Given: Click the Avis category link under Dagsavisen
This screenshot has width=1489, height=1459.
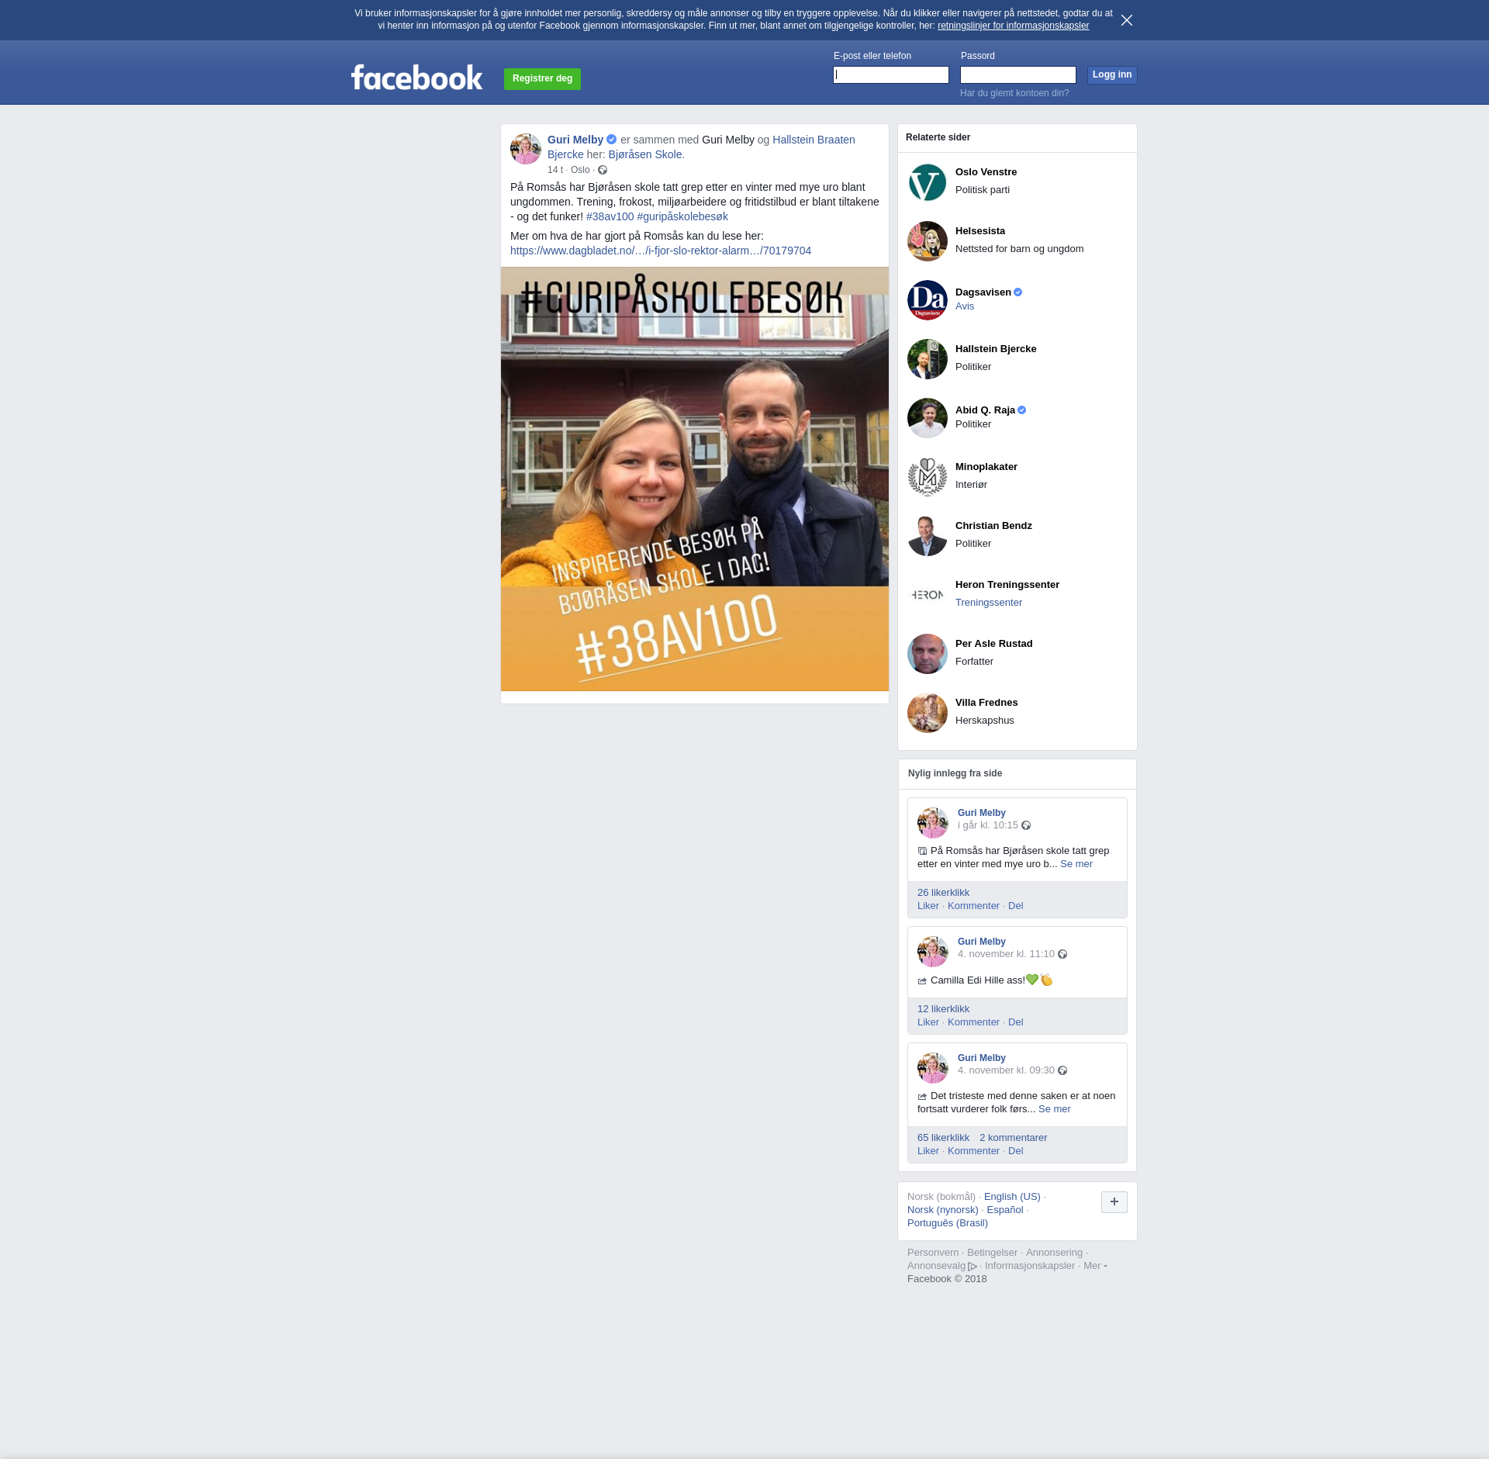Looking at the screenshot, I should [965, 306].
